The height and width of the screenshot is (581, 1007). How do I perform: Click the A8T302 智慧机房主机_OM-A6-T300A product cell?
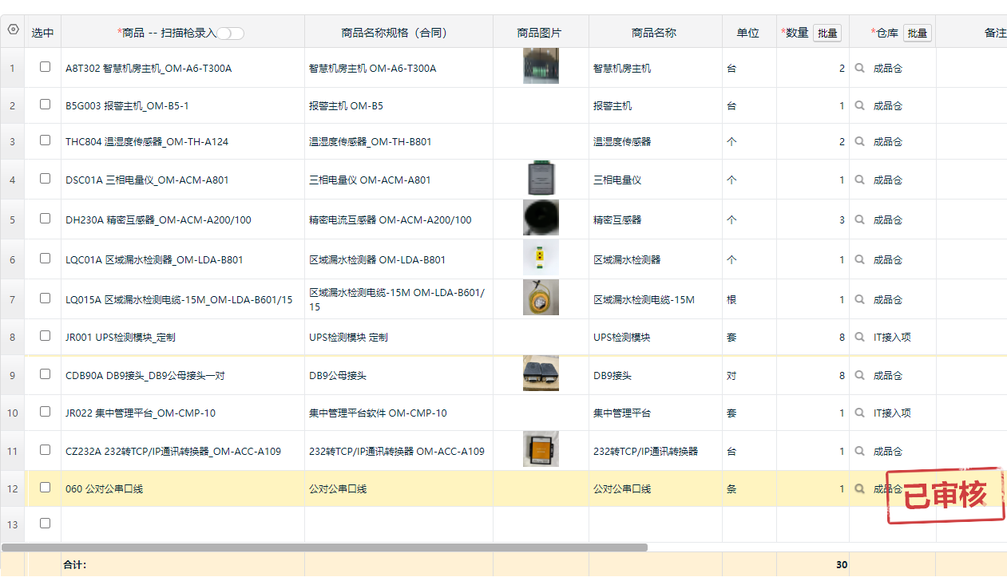[182, 69]
